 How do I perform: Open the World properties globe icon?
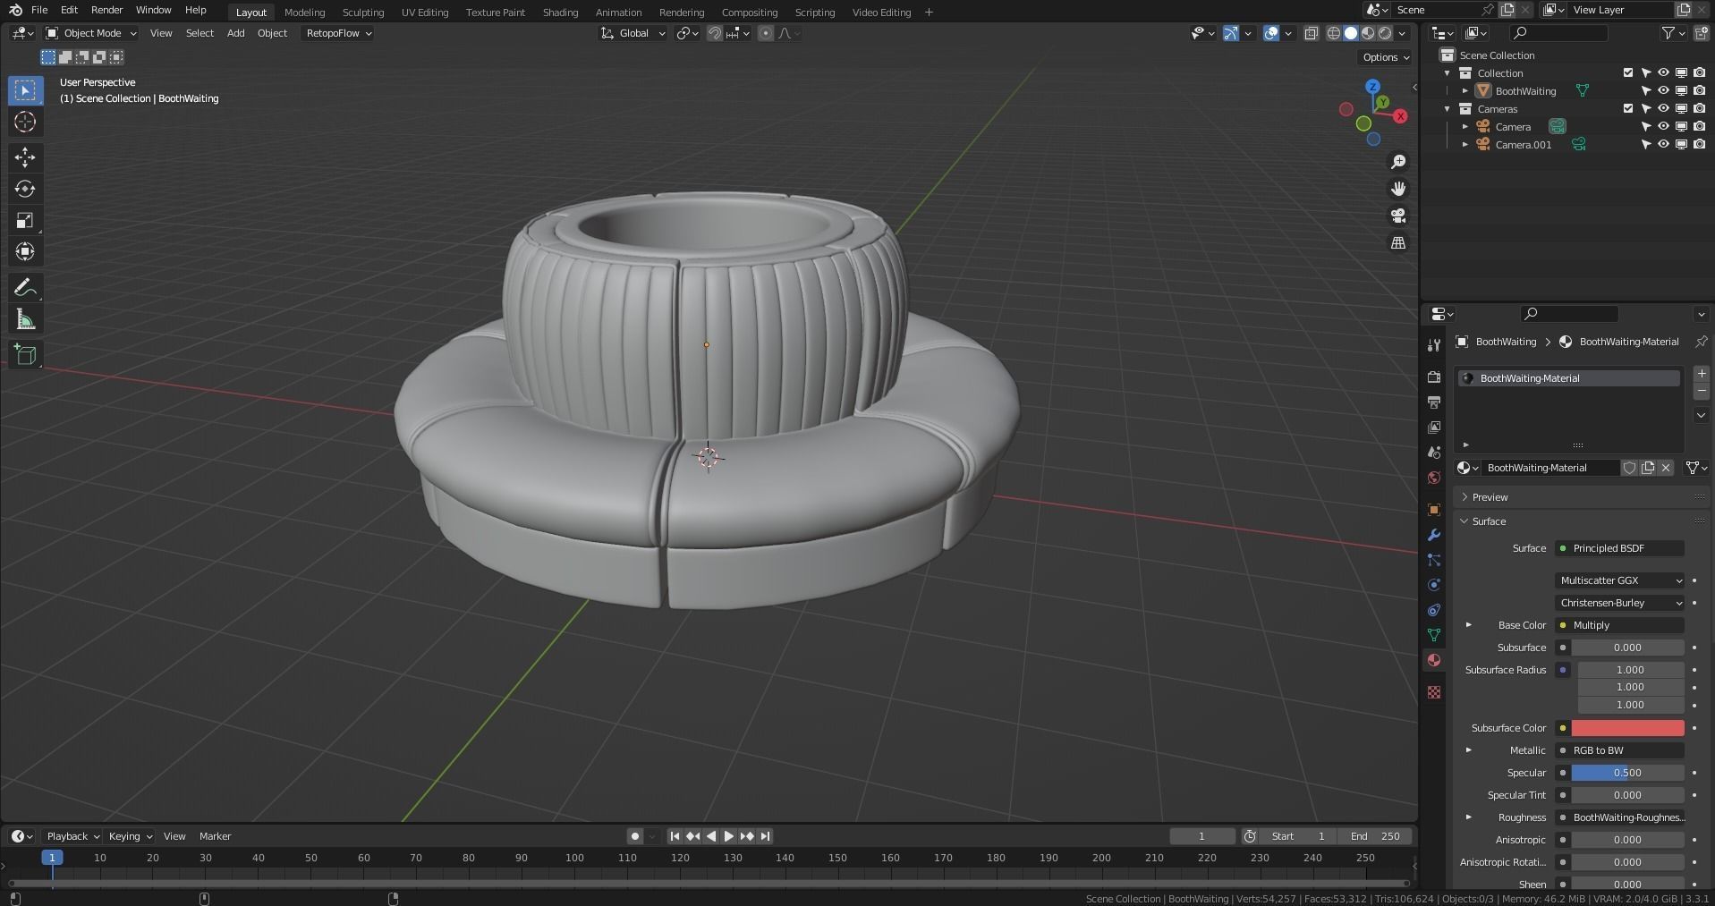pyautogui.click(x=1434, y=478)
